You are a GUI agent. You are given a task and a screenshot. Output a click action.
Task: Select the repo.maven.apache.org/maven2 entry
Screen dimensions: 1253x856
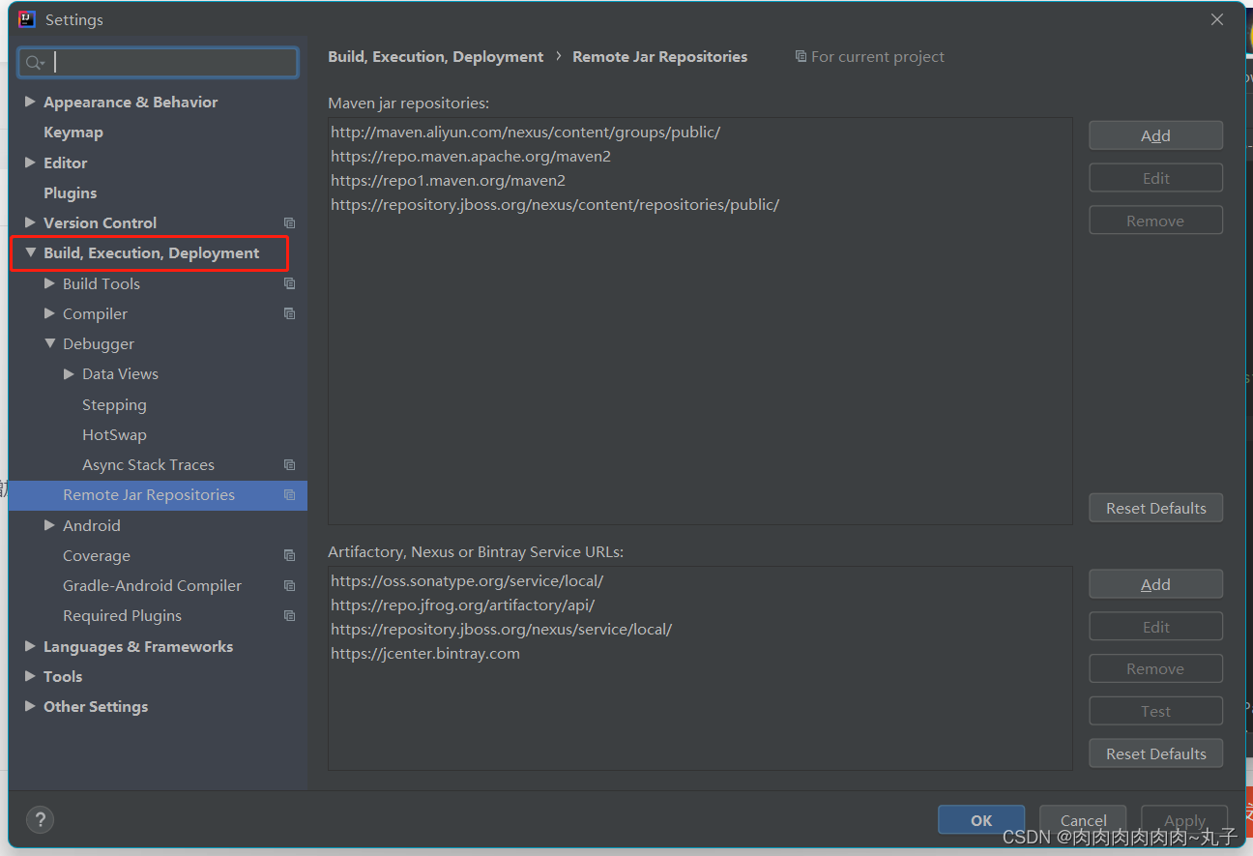point(471,157)
